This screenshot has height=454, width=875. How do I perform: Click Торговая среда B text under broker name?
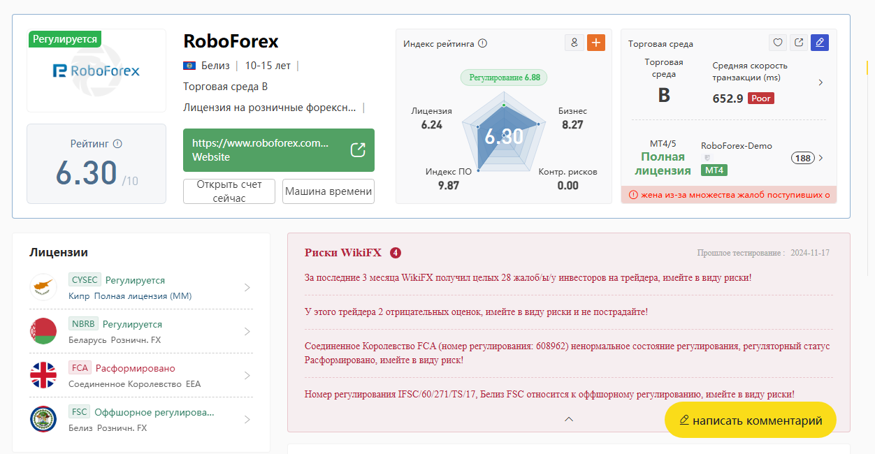point(225,87)
